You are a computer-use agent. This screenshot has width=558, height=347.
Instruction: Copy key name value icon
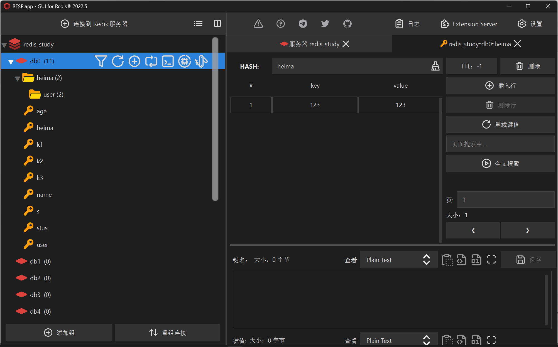pos(447,260)
